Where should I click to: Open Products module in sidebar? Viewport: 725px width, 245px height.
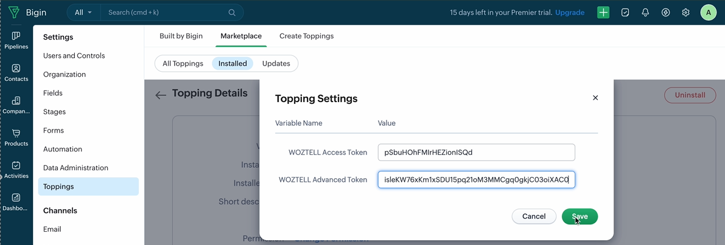coord(16,137)
